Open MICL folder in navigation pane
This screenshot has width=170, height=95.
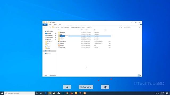[x=48, y=44]
